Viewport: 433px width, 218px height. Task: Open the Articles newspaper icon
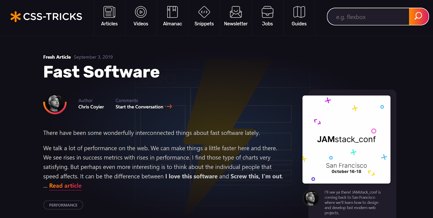(109, 12)
